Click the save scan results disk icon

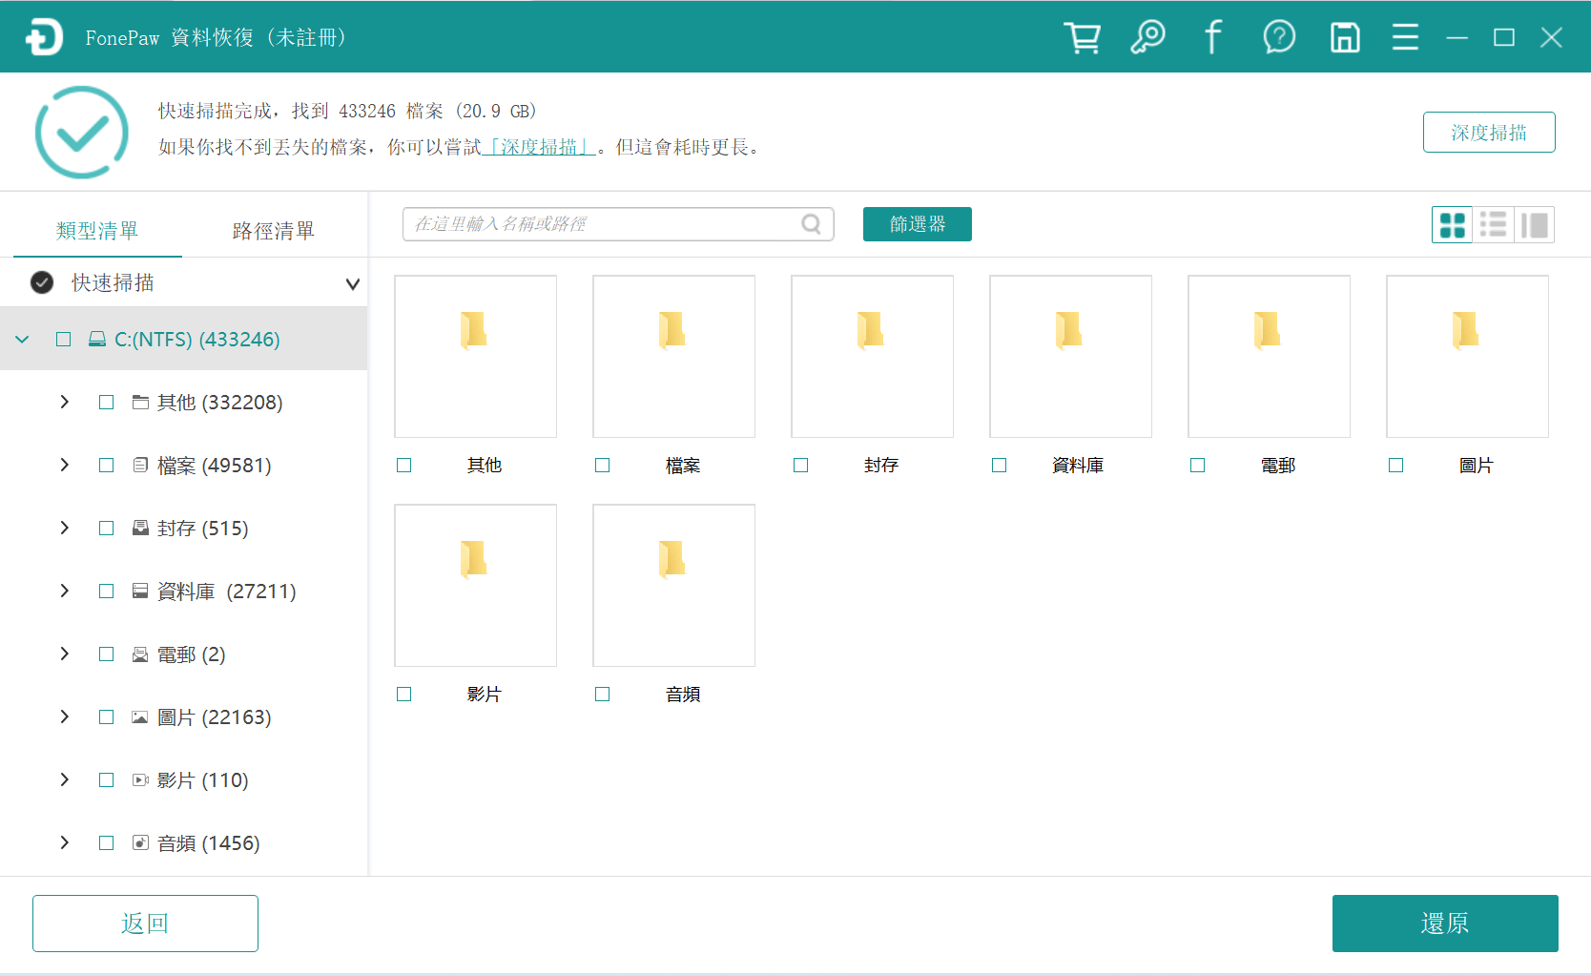[x=1345, y=37]
